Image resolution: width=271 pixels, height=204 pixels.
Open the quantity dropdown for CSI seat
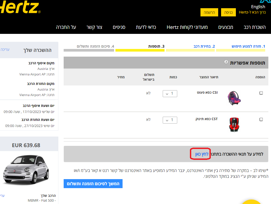coord(170,93)
